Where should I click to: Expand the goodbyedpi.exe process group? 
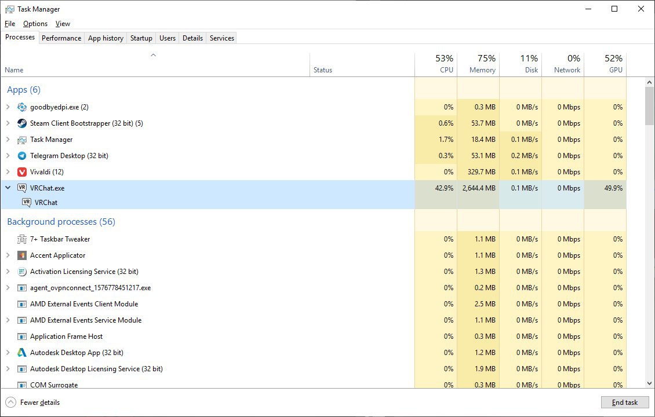point(8,107)
